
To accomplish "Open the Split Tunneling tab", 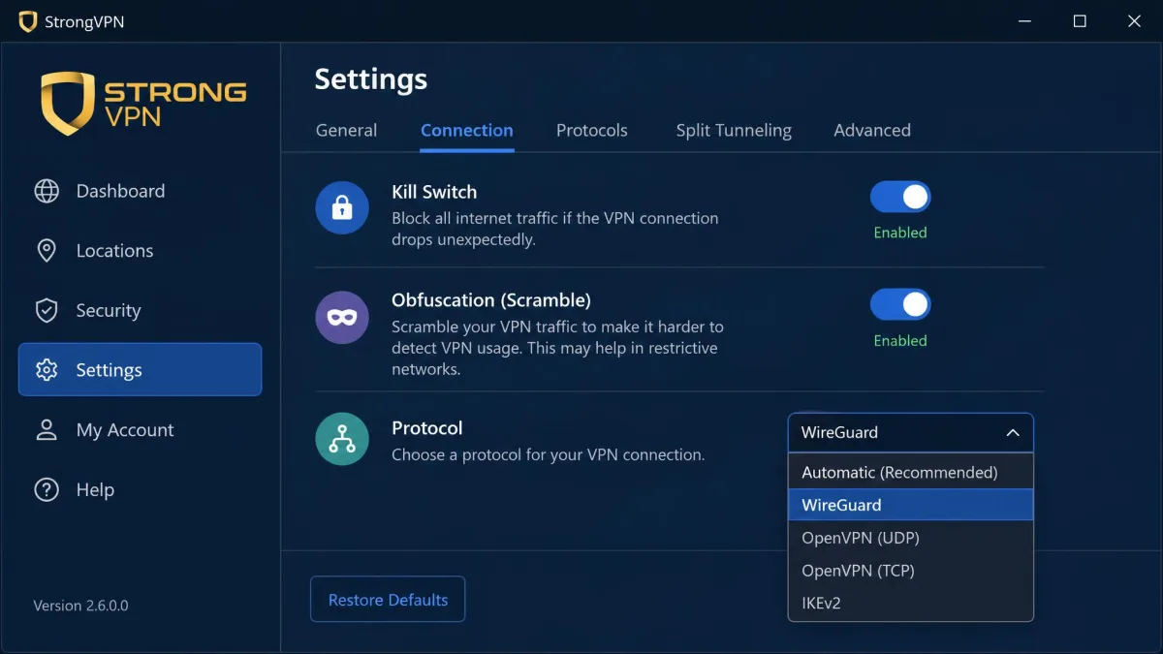I will tap(734, 130).
